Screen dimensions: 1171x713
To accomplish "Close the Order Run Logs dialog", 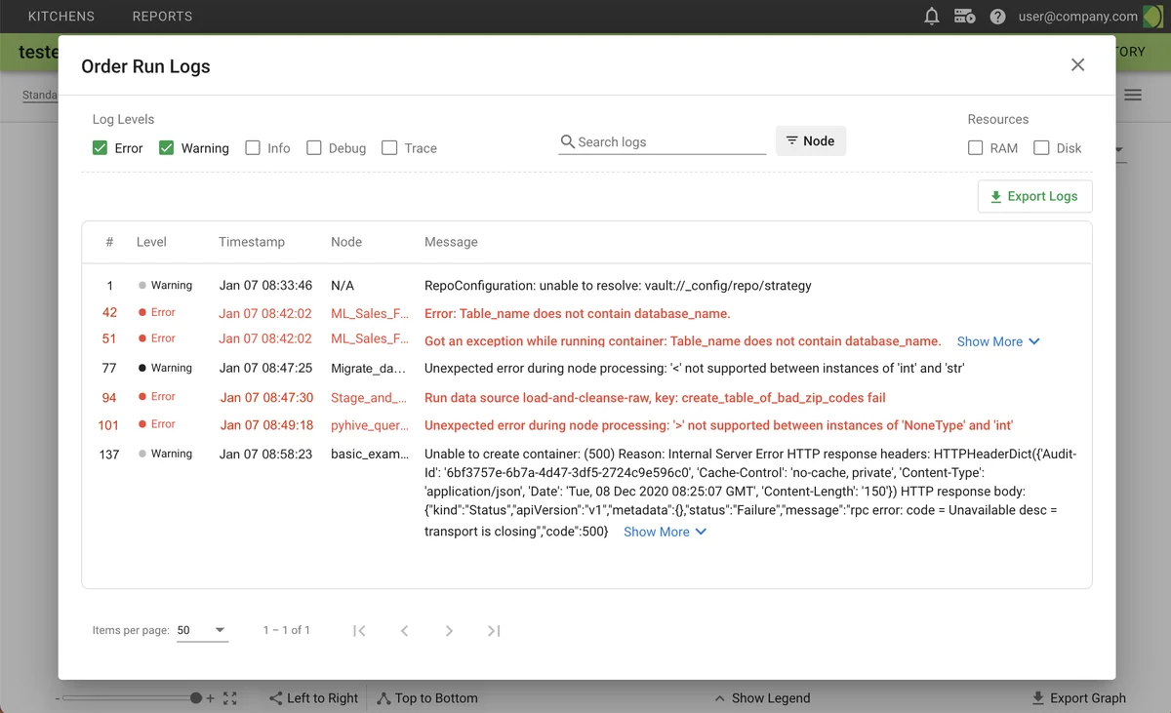I will tap(1077, 65).
